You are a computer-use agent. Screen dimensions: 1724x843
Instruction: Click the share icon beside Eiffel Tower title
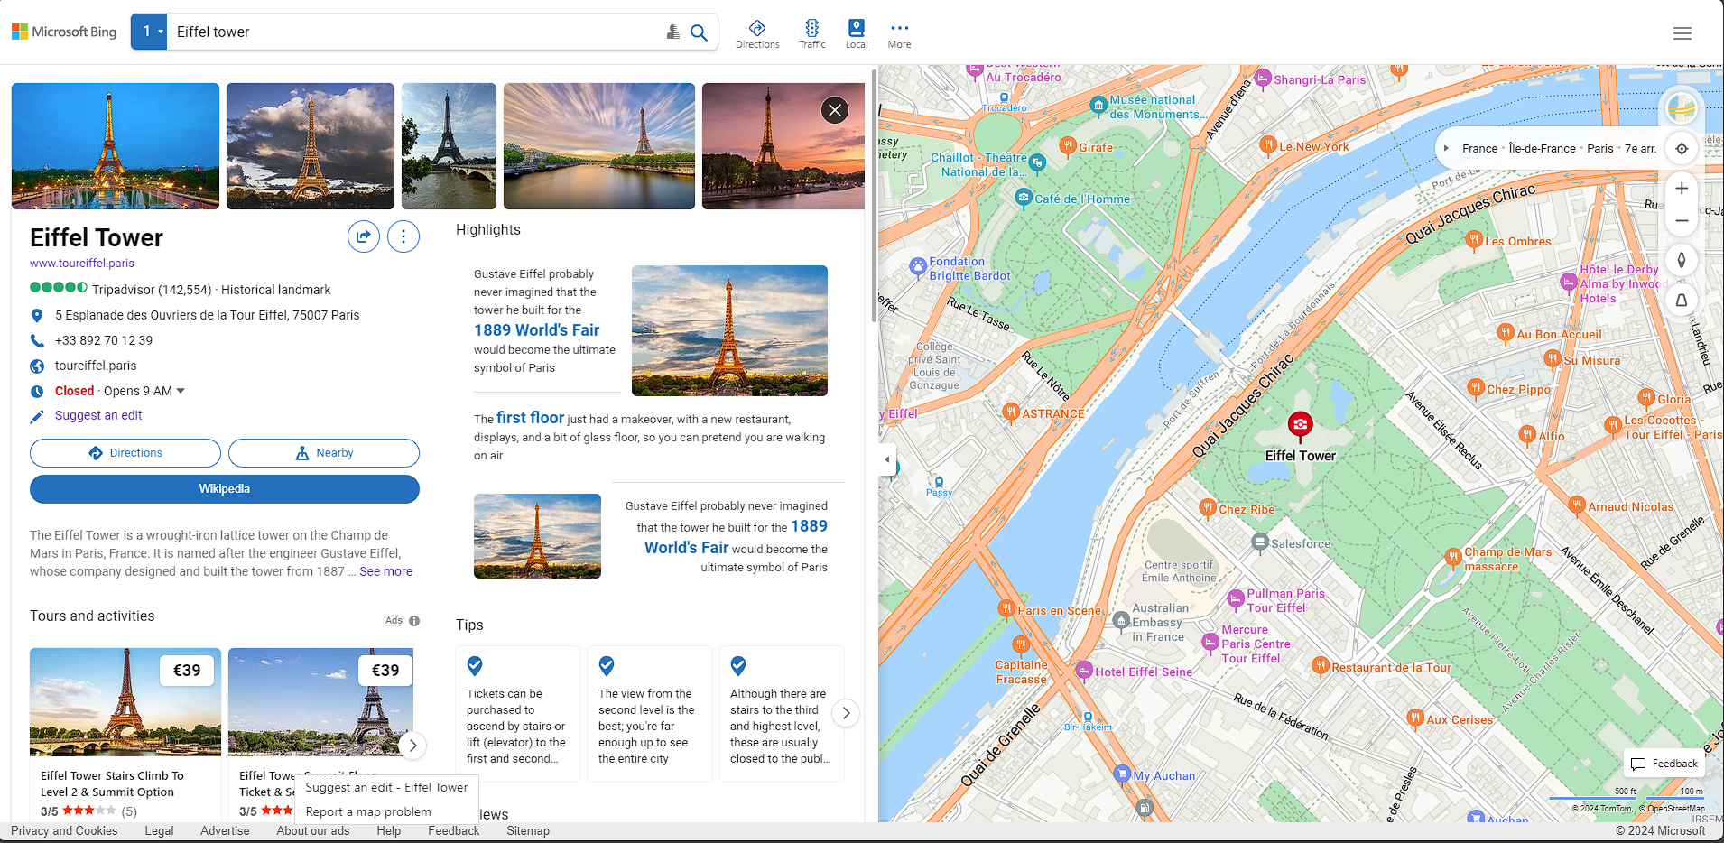click(363, 236)
